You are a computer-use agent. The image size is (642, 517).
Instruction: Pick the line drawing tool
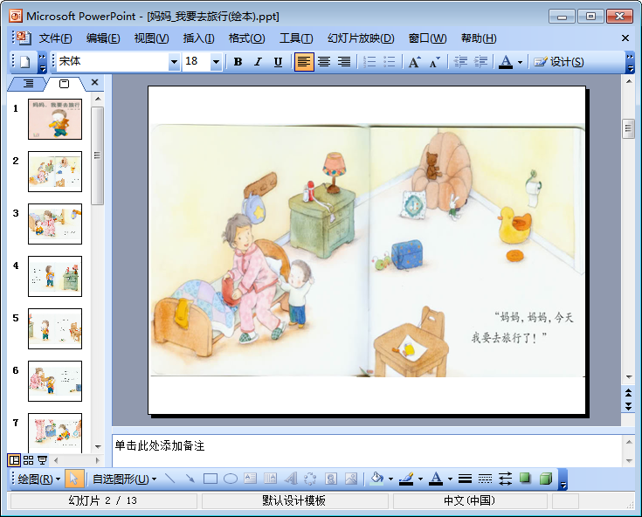point(169,479)
